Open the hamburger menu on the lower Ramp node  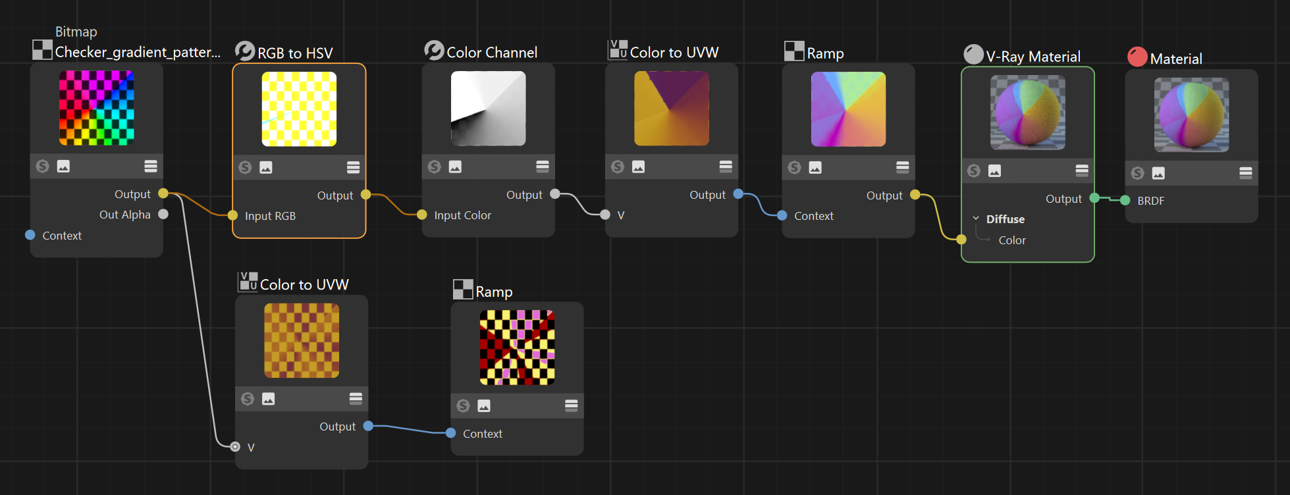pos(572,405)
